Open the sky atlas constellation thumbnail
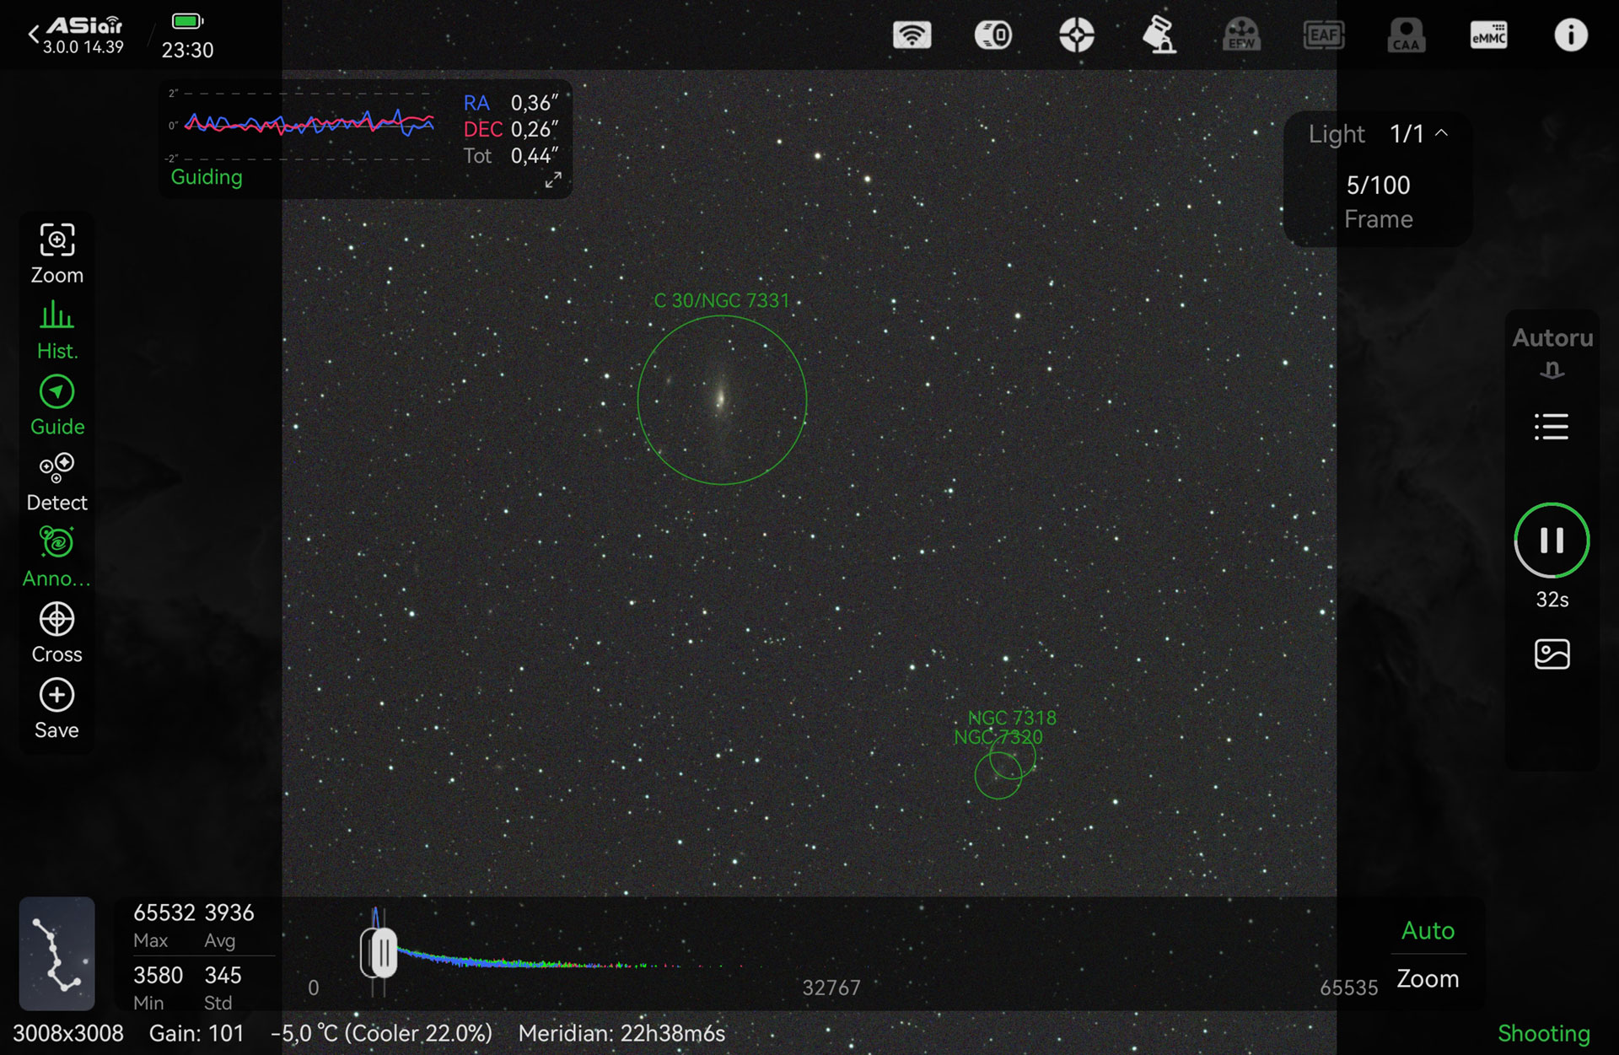This screenshot has width=1619, height=1055. 56,954
